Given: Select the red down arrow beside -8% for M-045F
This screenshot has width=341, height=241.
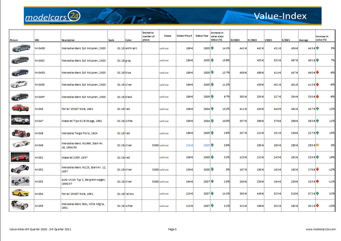Looking at the screenshot, I should 318,96.
